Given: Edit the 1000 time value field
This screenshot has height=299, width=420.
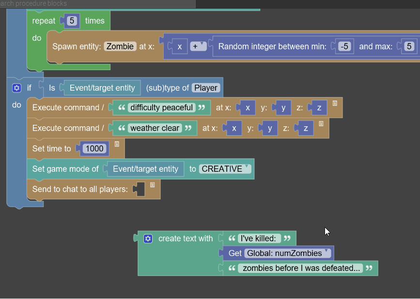Looking at the screenshot, I should point(94,149).
